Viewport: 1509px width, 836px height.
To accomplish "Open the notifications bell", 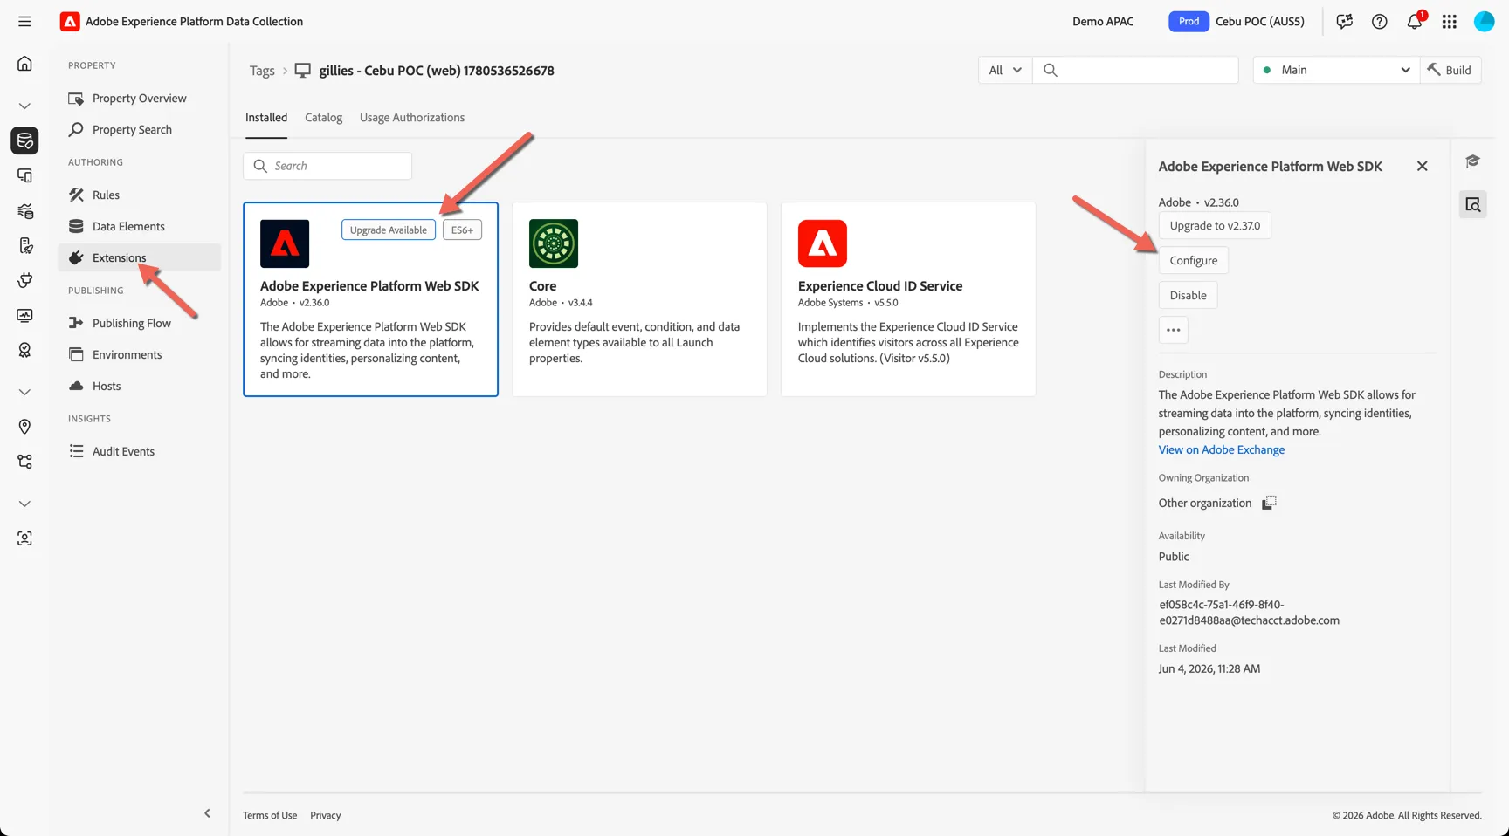I will click(1414, 22).
